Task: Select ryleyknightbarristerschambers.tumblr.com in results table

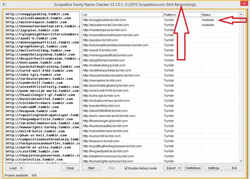Action: (x=116, y=45)
